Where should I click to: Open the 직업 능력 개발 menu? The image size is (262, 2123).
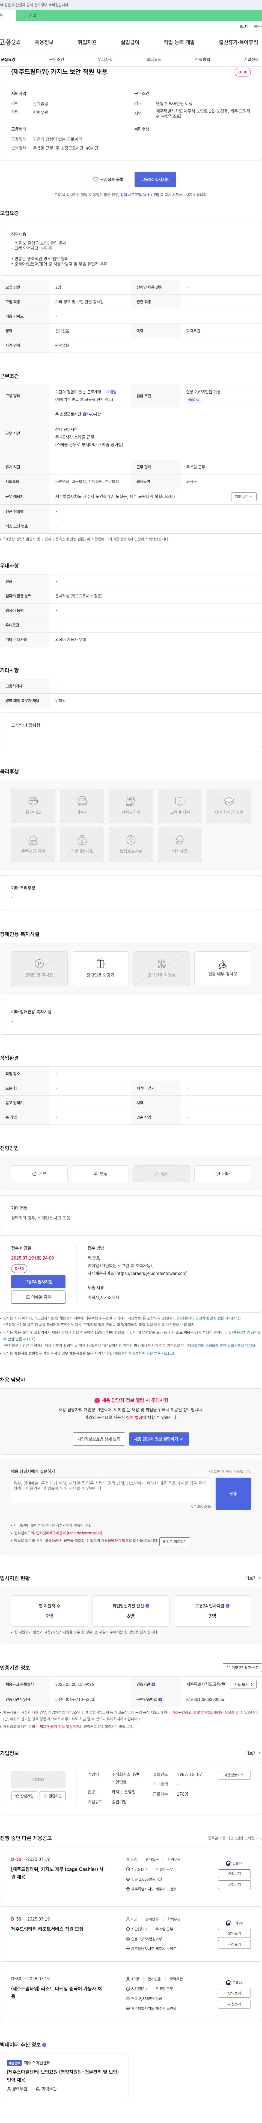coord(179,42)
